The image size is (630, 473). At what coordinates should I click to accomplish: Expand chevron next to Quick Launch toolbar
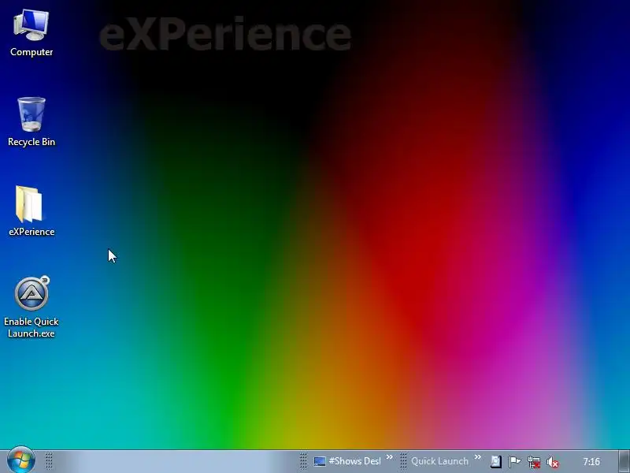(x=477, y=457)
